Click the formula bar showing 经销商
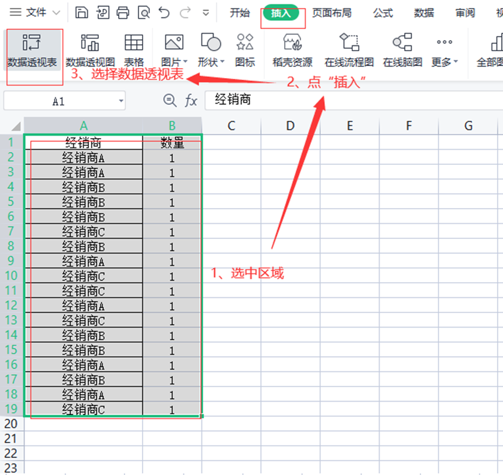503x475 pixels. tap(354, 100)
